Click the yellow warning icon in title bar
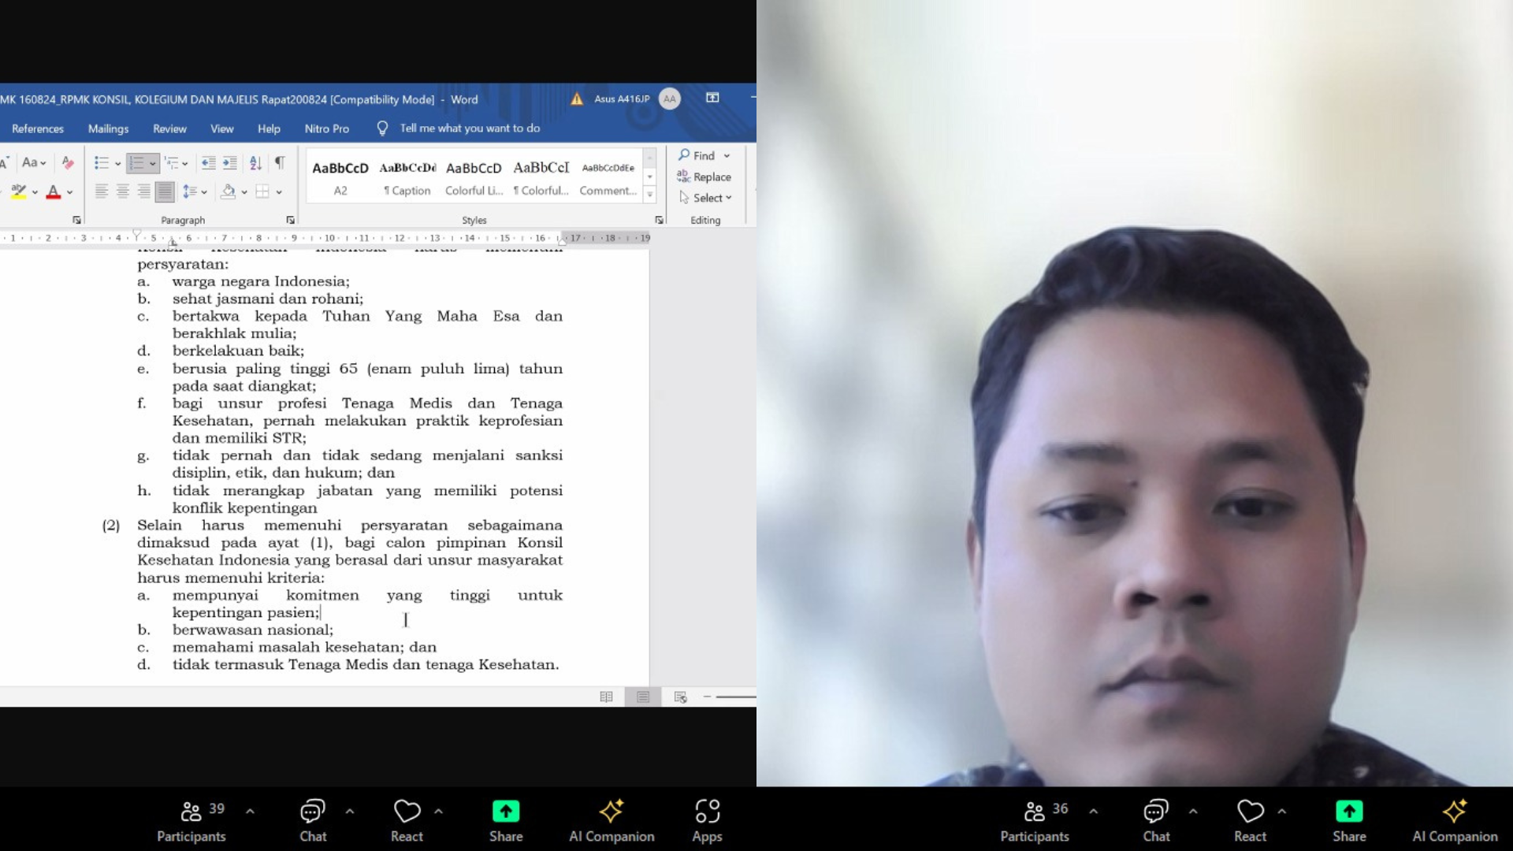Image resolution: width=1513 pixels, height=851 pixels. pyautogui.click(x=577, y=99)
